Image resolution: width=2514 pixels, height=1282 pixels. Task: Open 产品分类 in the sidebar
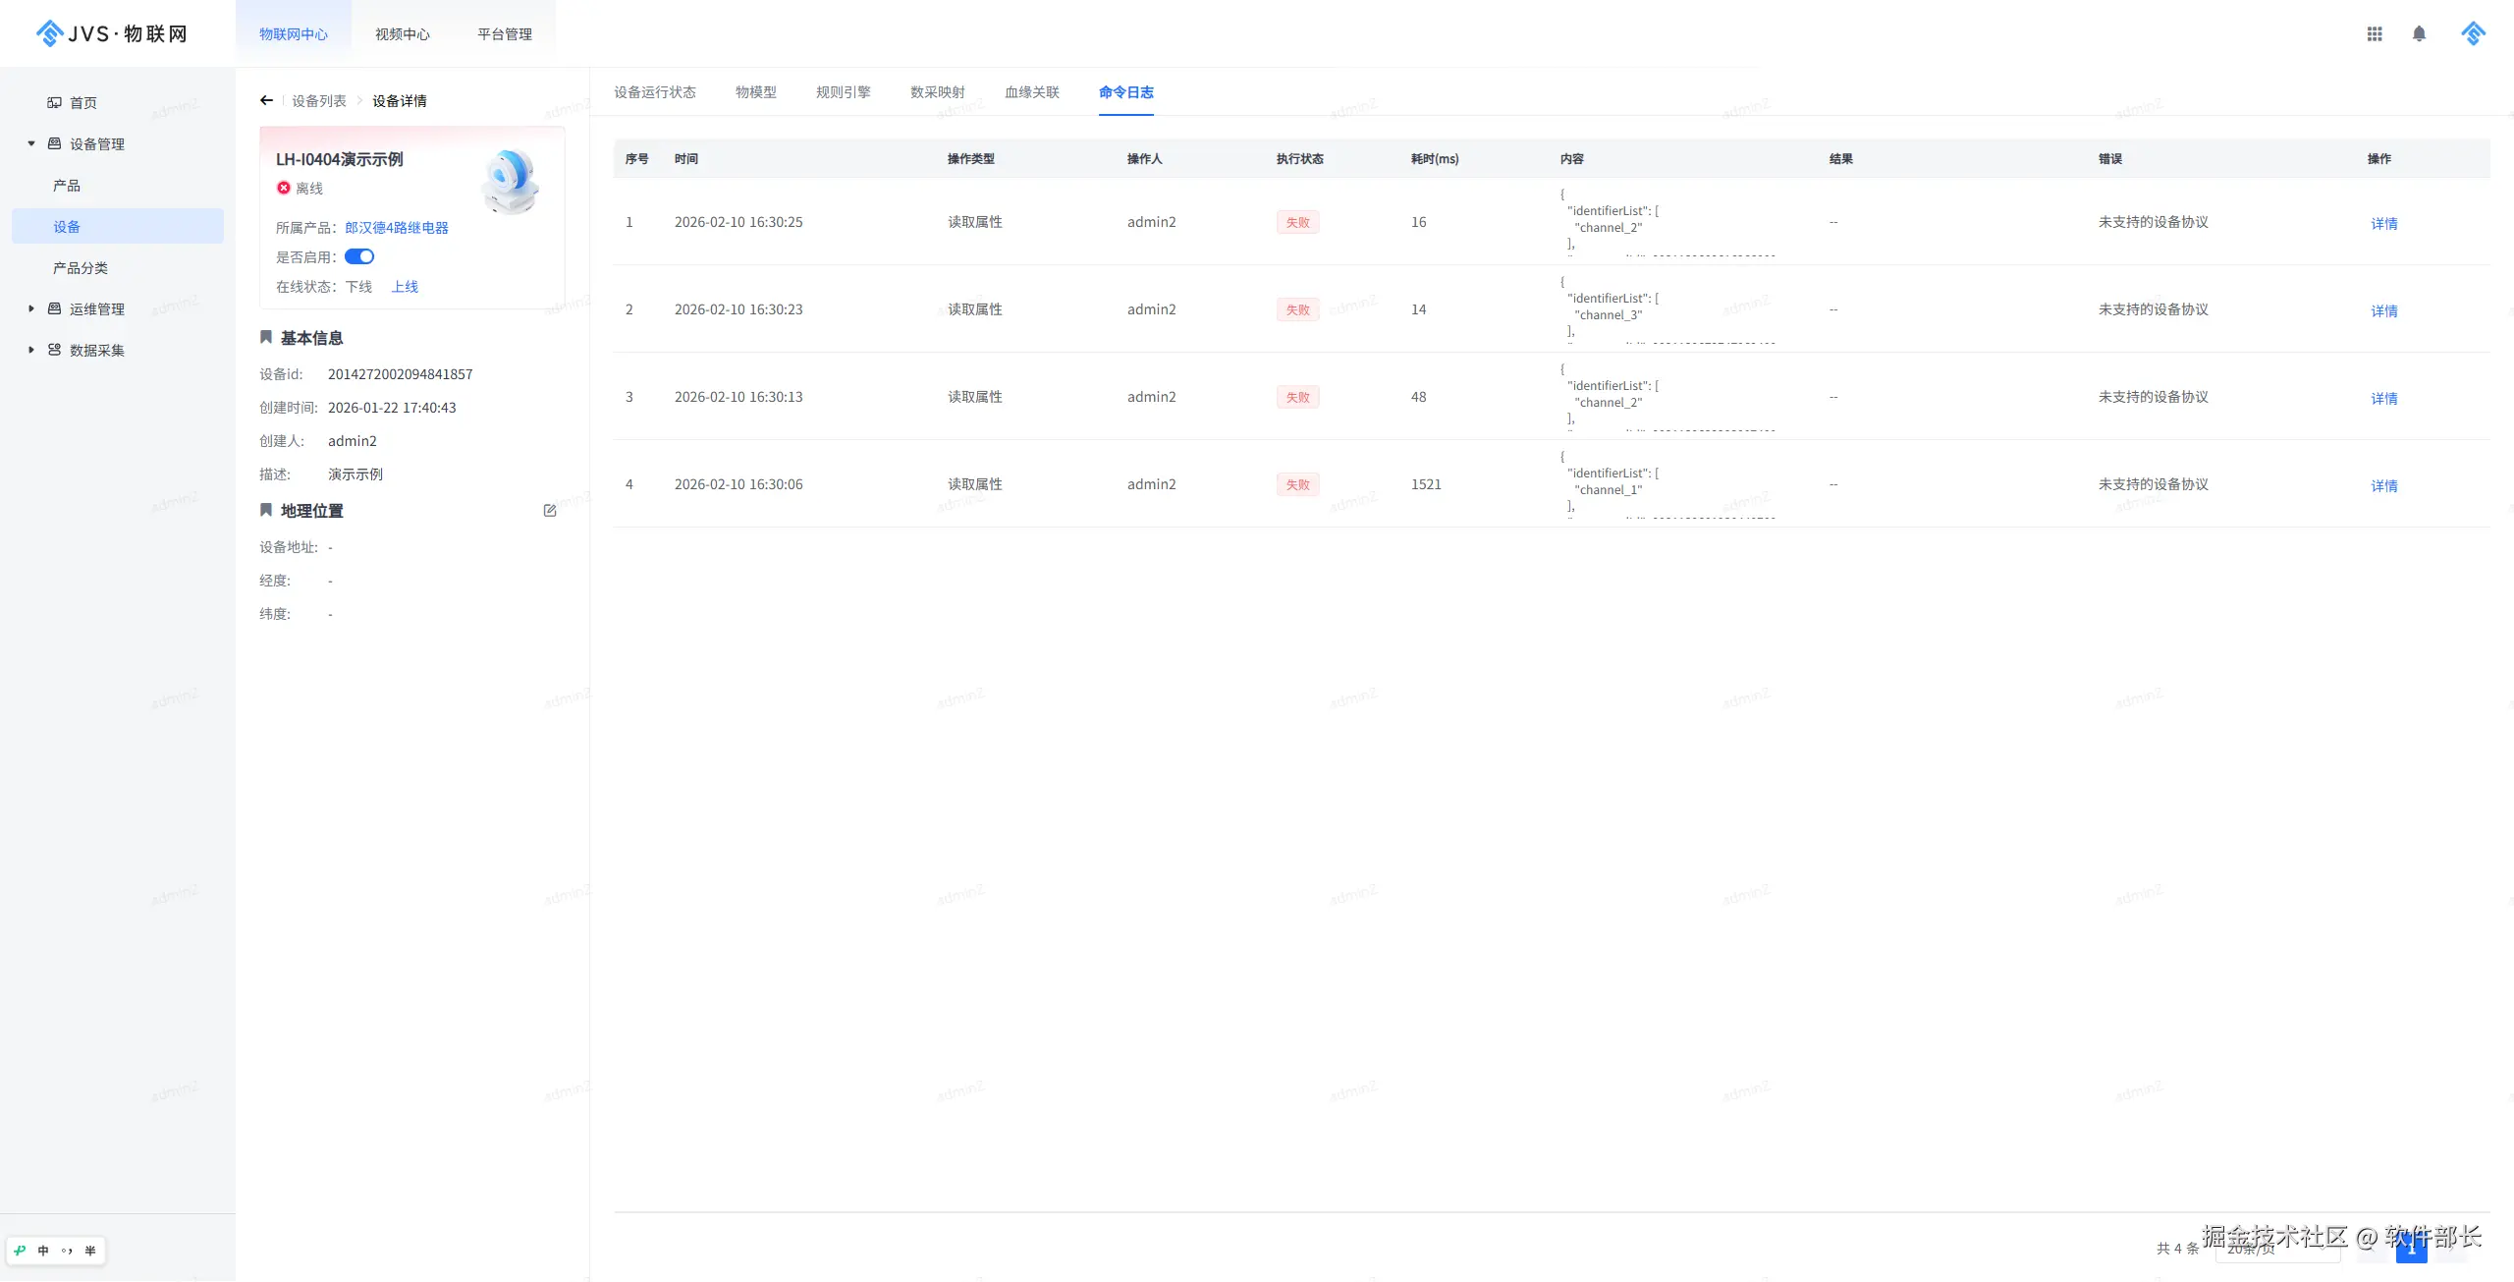81,267
